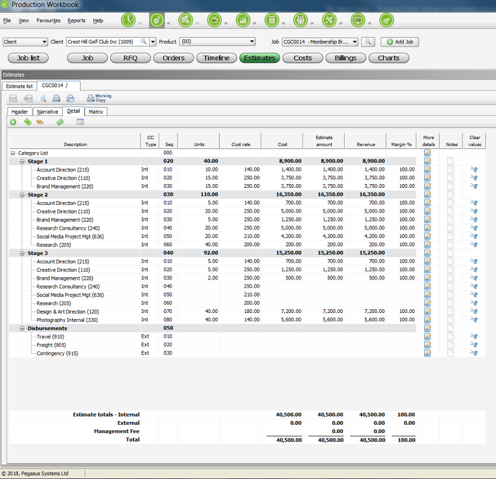Clear values for Travel (910) row
Screen dimensions: 496x479
coord(474,336)
